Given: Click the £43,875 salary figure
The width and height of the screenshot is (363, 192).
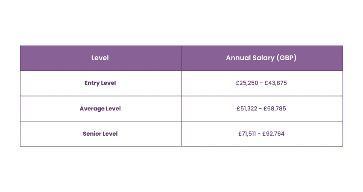Looking at the screenshot, I should [276, 83].
